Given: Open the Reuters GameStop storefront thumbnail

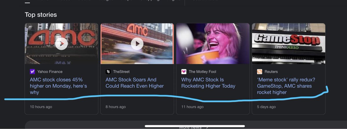Looking at the screenshot, I should (x=289, y=44).
